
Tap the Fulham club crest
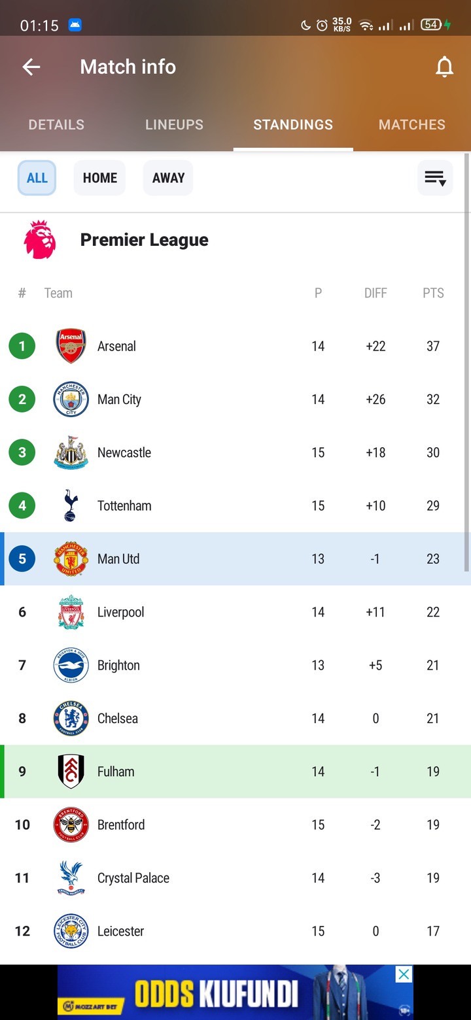pos(71,772)
